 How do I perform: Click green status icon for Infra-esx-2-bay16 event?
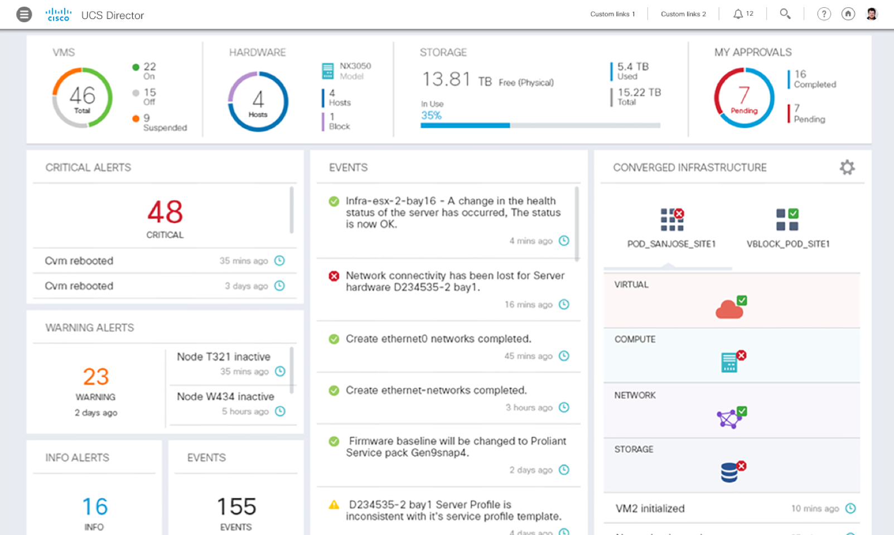[x=334, y=201]
